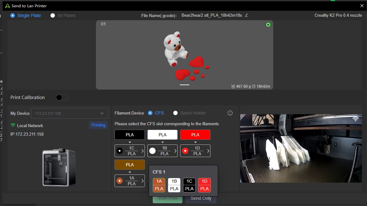This screenshot has width=367, height=206.
Task: Click the info icon beside Spool Holder
Action: 230,113
